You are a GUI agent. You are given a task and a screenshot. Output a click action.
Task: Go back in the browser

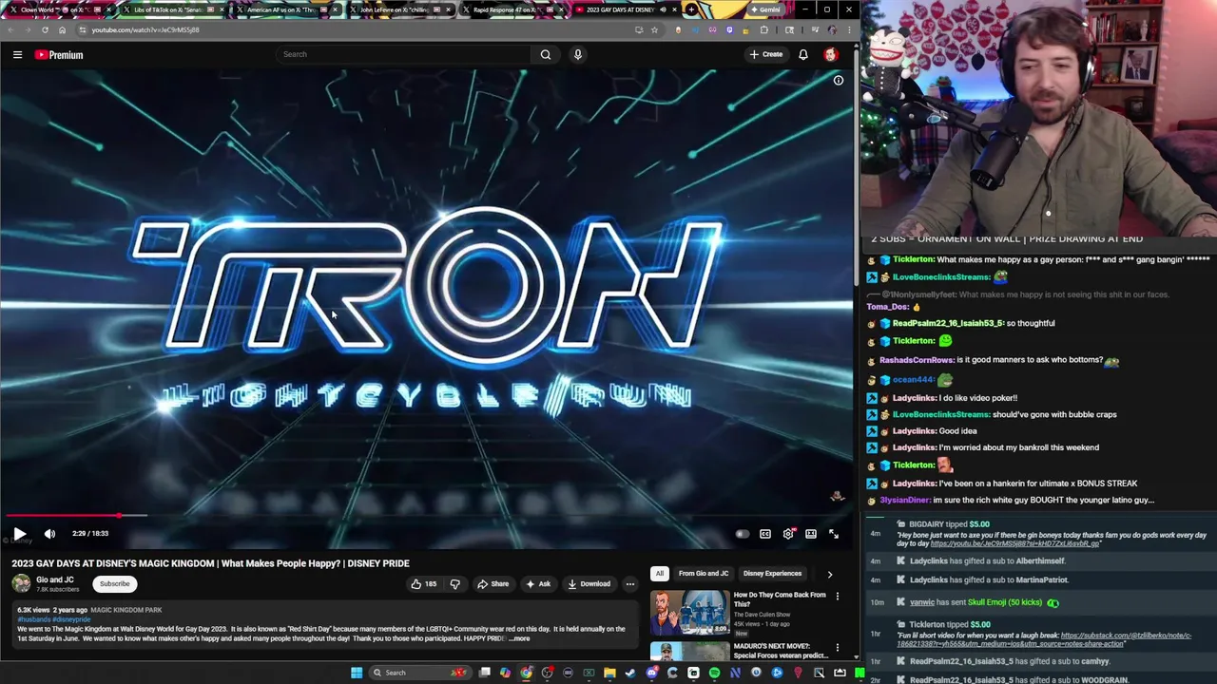[x=10, y=29]
